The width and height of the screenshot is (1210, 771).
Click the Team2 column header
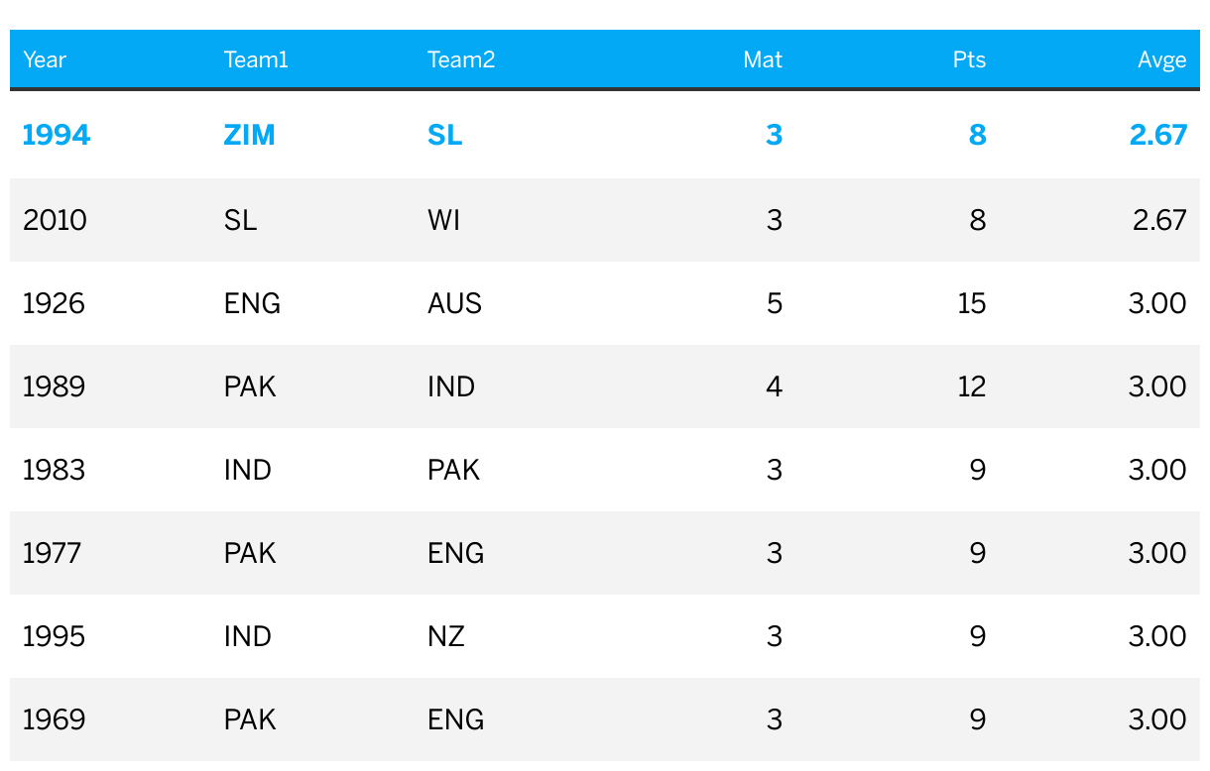(x=460, y=60)
